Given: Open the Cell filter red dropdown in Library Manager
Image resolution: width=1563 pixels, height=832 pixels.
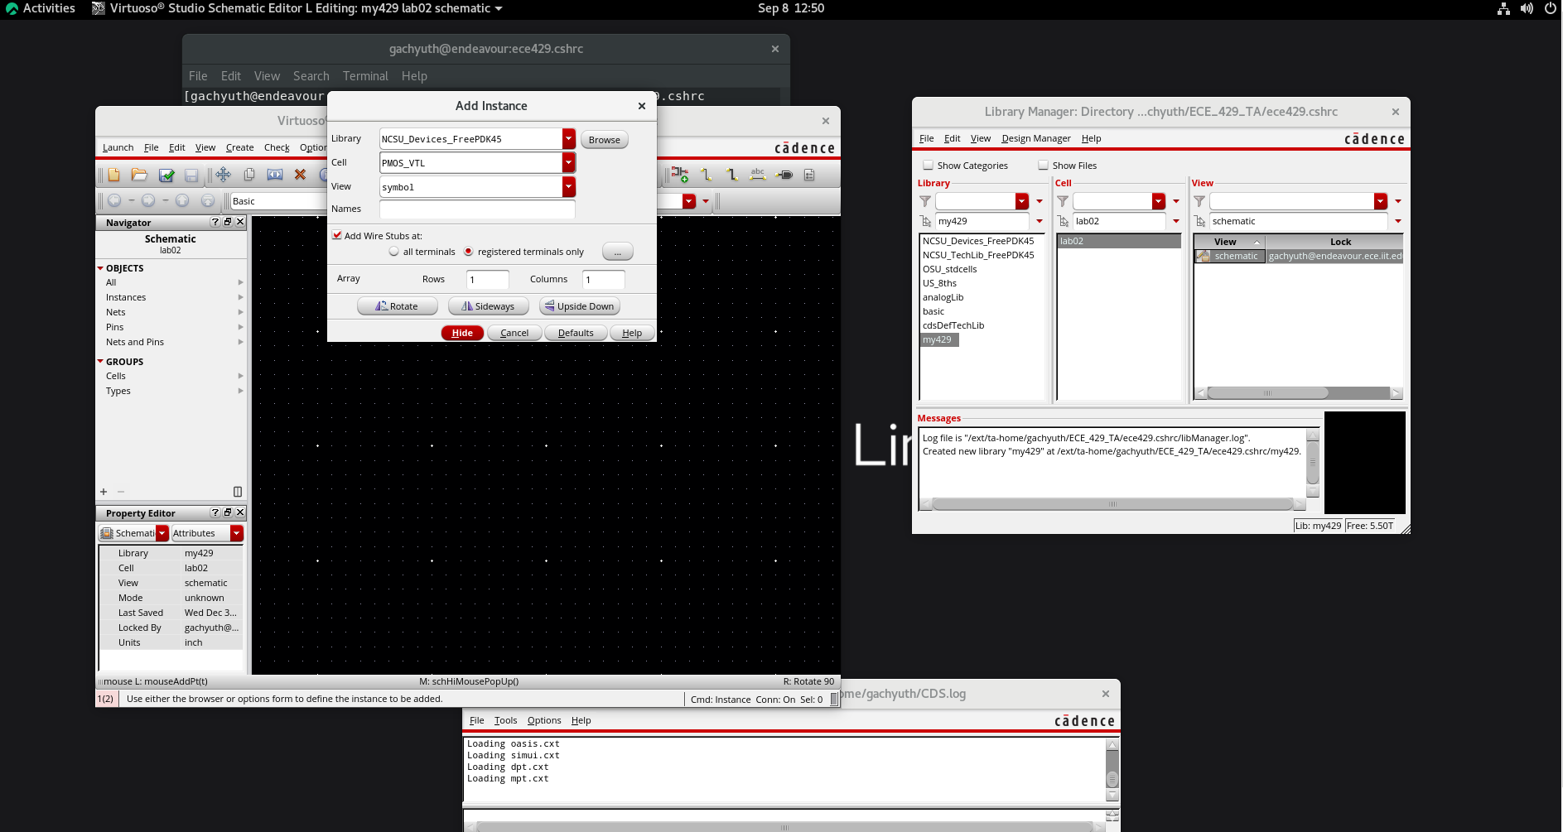Looking at the screenshot, I should [1159, 201].
